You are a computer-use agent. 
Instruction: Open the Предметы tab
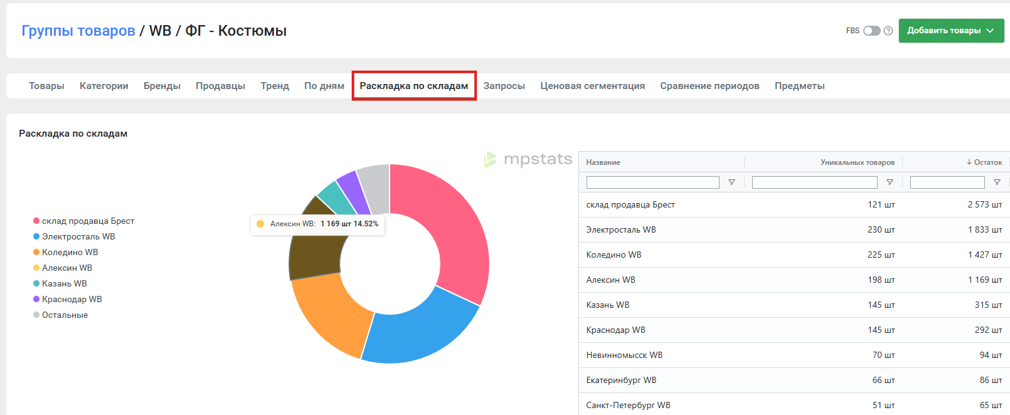click(800, 86)
